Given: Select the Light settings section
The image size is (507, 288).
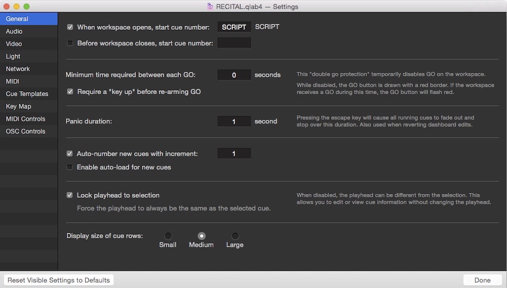Looking at the screenshot, I should tap(13, 56).
